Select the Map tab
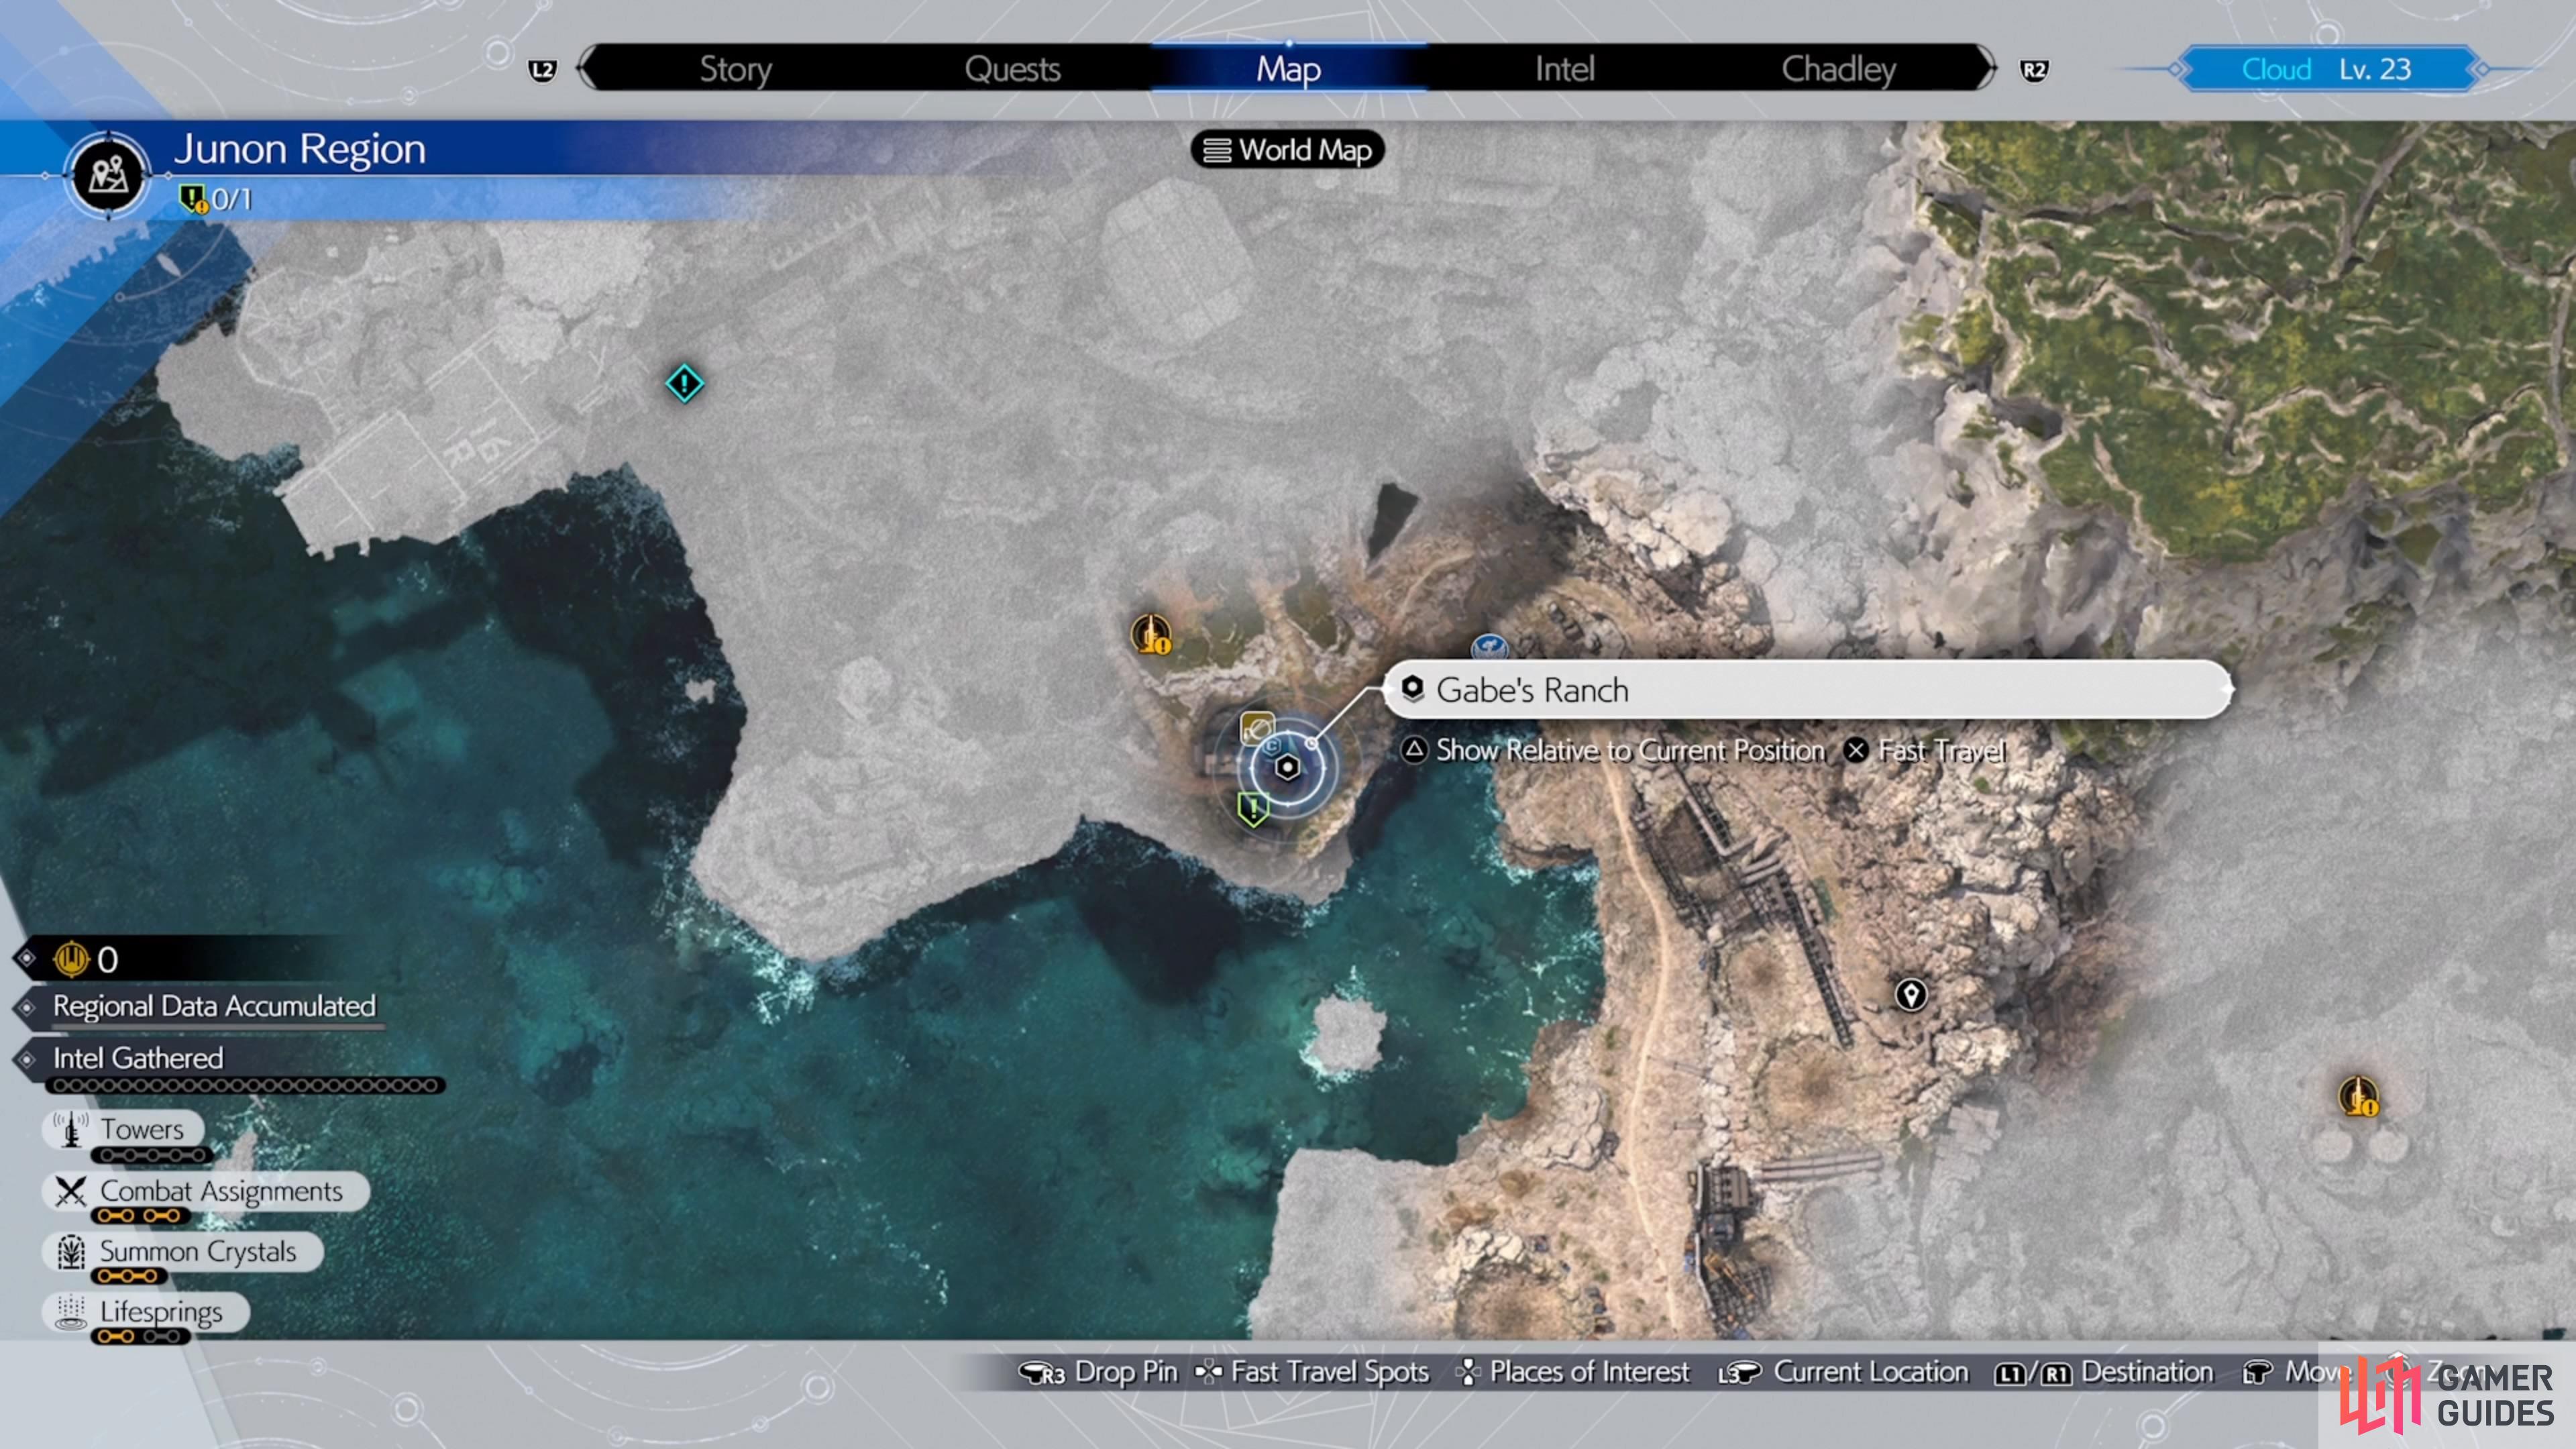Screen dimensions: 2576x1449 coord(1288,69)
